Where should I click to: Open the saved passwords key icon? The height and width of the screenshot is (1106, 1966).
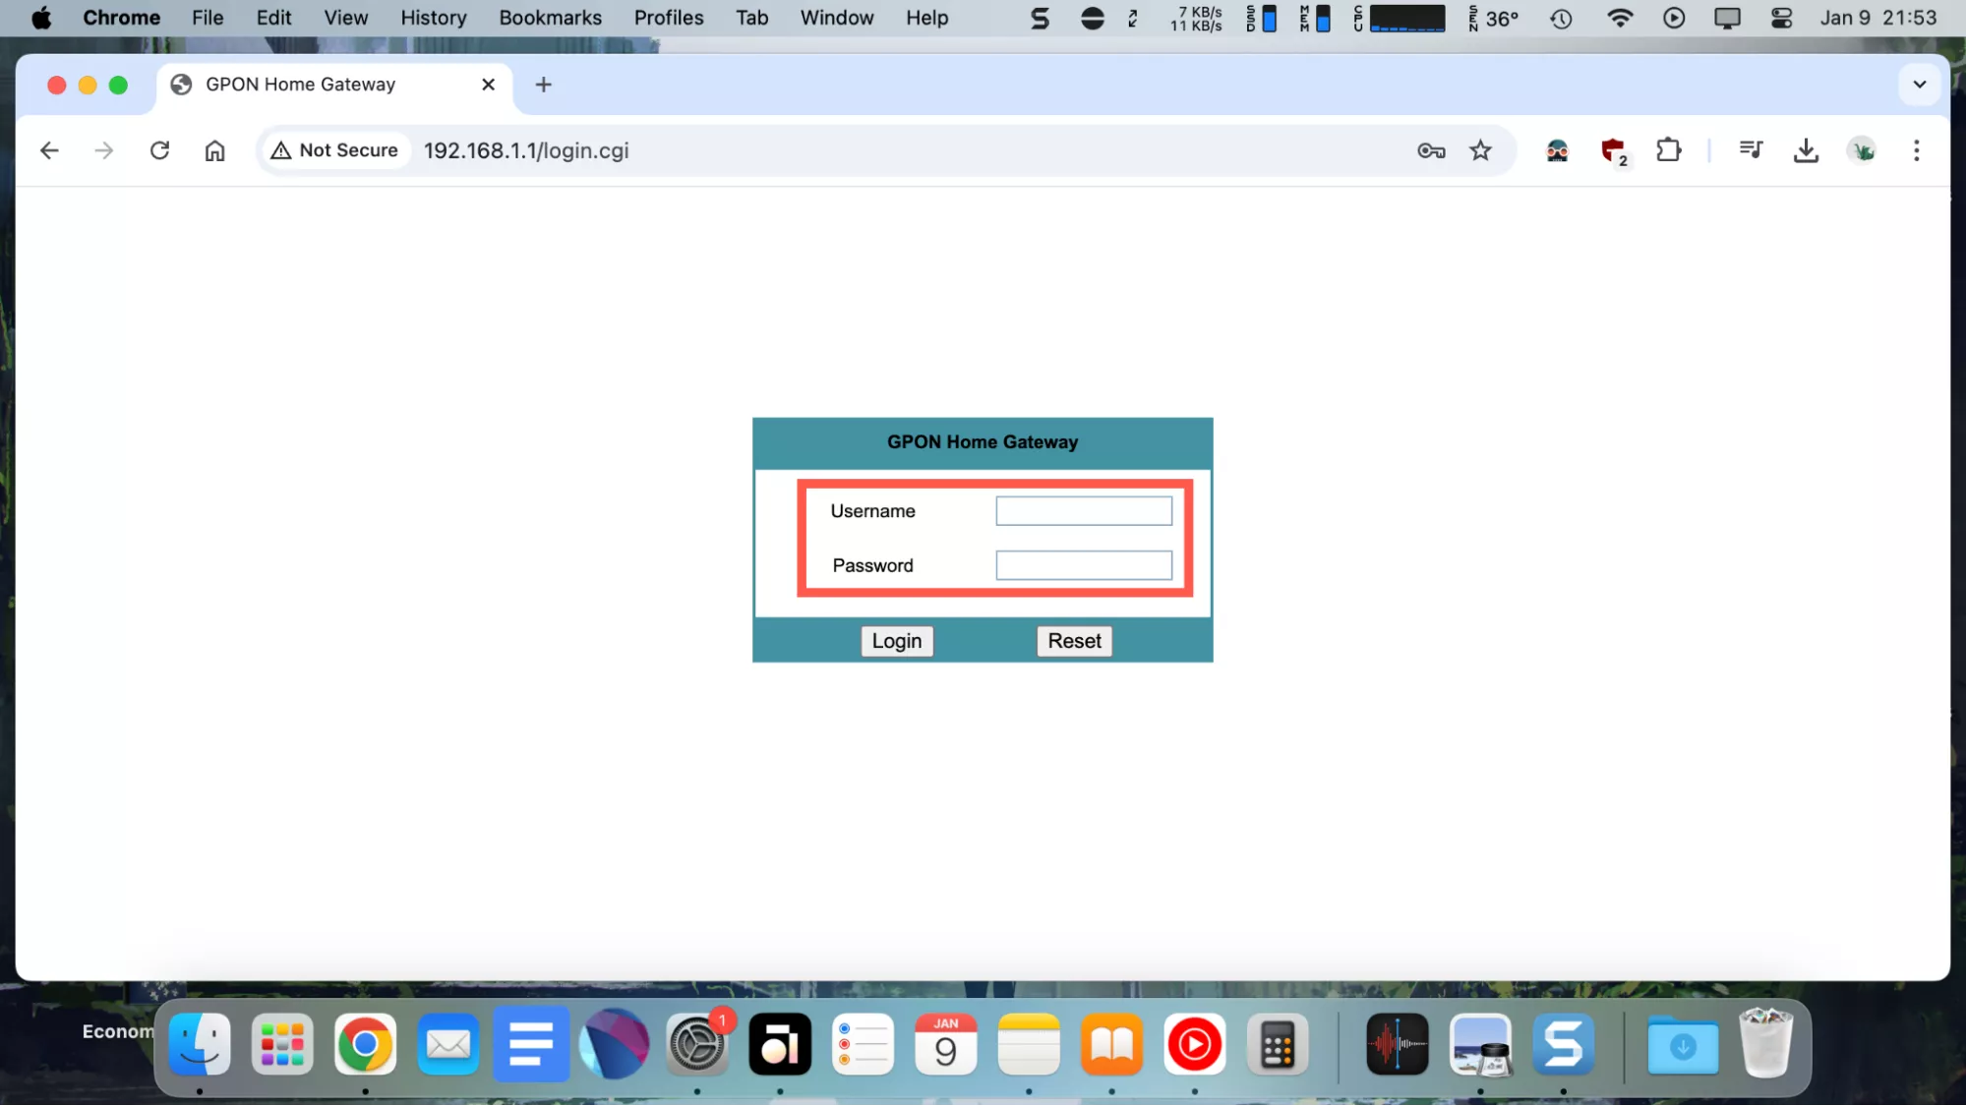click(1431, 150)
